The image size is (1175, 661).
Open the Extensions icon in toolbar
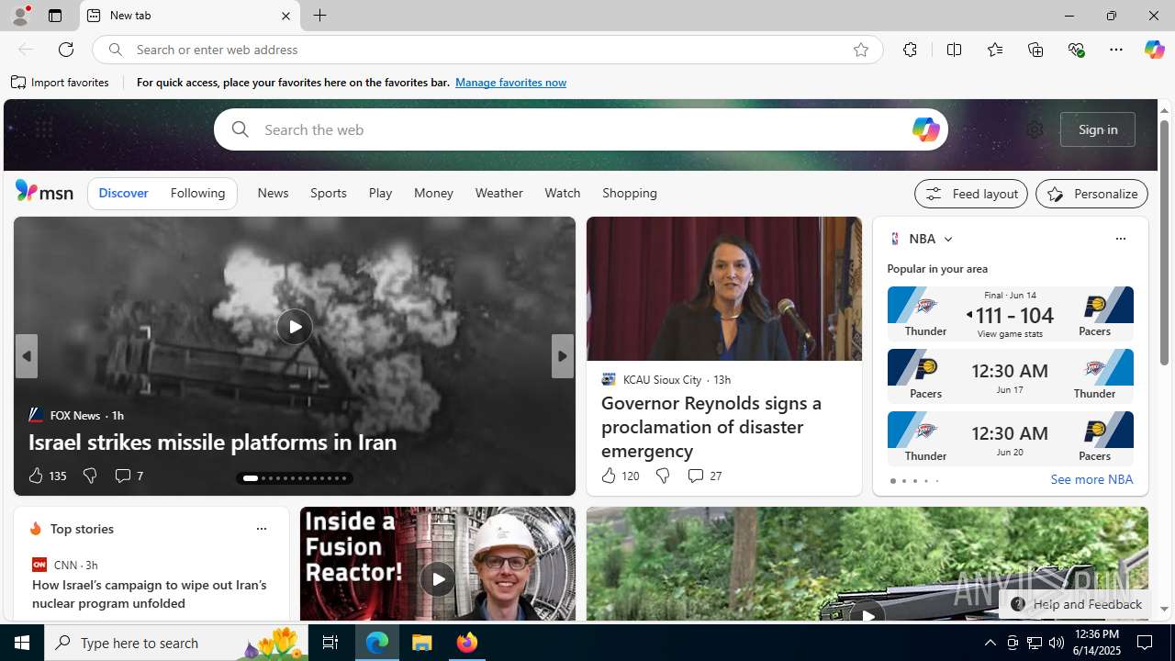click(x=910, y=50)
